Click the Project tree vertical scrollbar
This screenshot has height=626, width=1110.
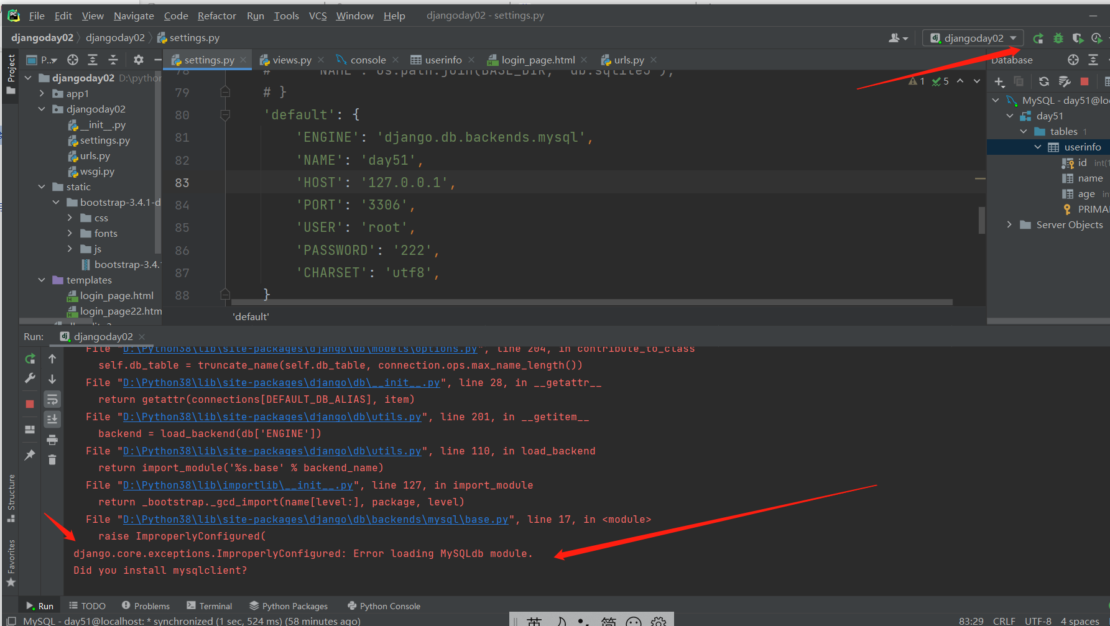coord(157,163)
